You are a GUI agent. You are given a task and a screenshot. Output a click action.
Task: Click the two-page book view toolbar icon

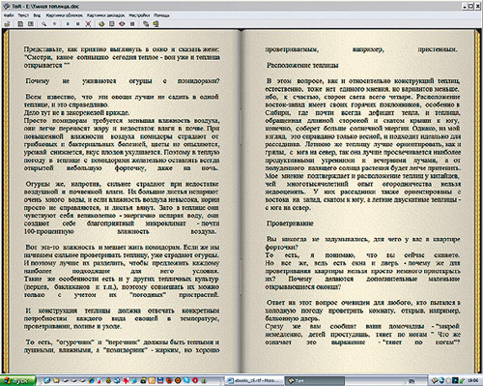(31, 24)
